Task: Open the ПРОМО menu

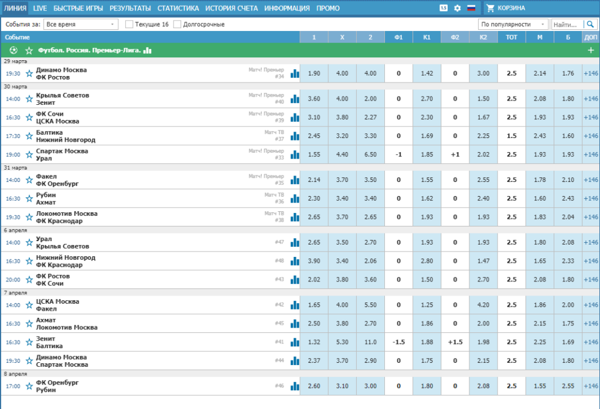Action: (x=328, y=8)
